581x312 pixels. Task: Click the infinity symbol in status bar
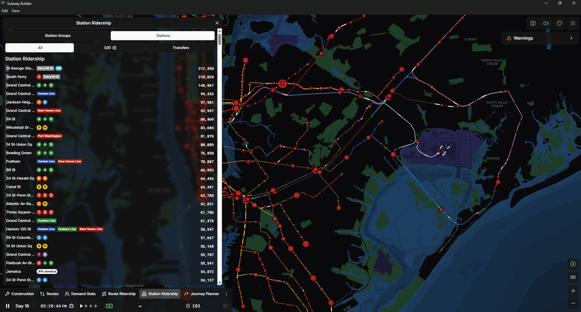(x=140, y=306)
